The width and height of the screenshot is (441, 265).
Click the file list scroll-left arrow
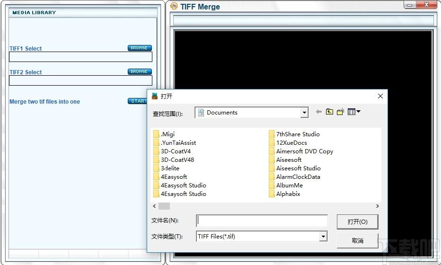click(154, 206)
